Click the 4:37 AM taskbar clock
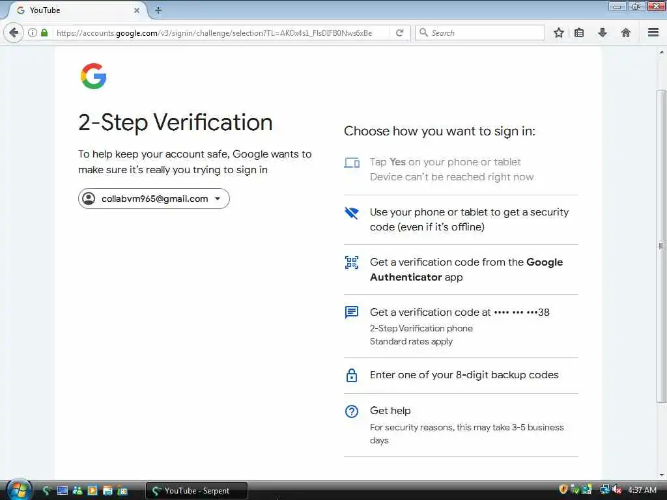 [642, 490]
